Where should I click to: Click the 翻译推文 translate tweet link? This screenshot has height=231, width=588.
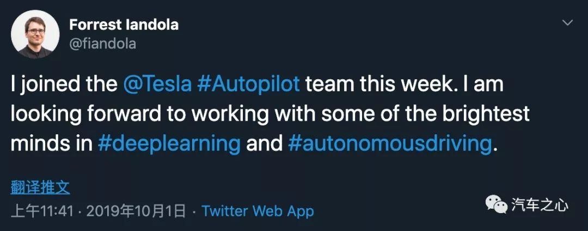[x=40, y=188]
